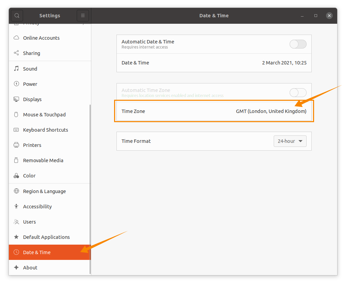Maximize the Settings window
The height and width of the screenshot is (285, 346).
[316, 16]
